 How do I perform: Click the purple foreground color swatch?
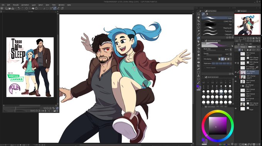[x=198, y=86]
